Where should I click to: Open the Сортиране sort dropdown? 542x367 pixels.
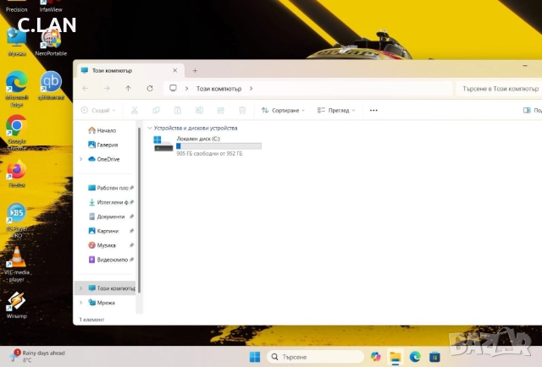(x=284, y=110)
